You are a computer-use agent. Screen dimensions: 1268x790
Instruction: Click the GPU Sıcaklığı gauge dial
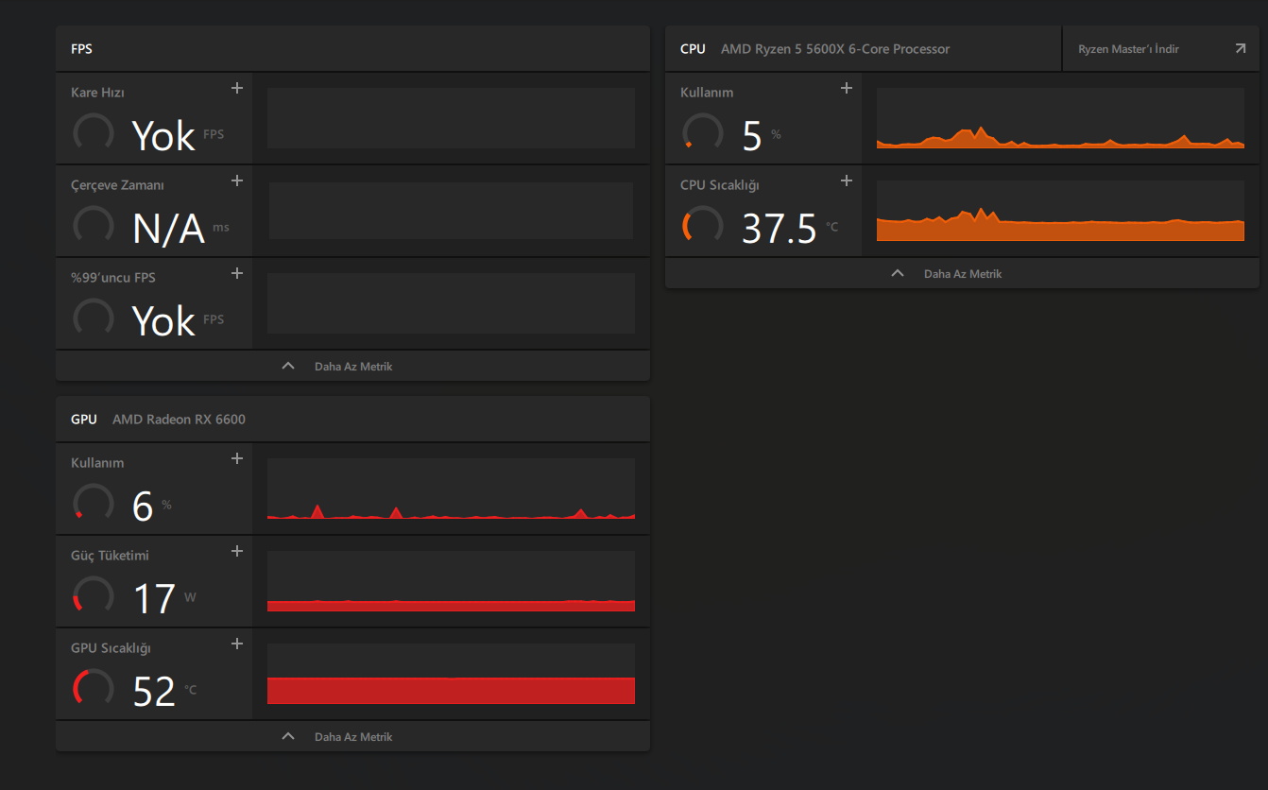point(94,689)
